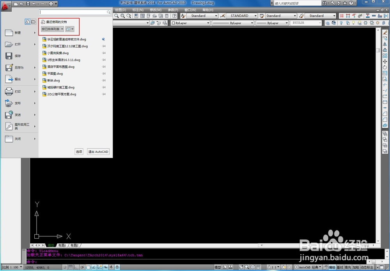Toggle the 编组 status bar button

[332, 267]
